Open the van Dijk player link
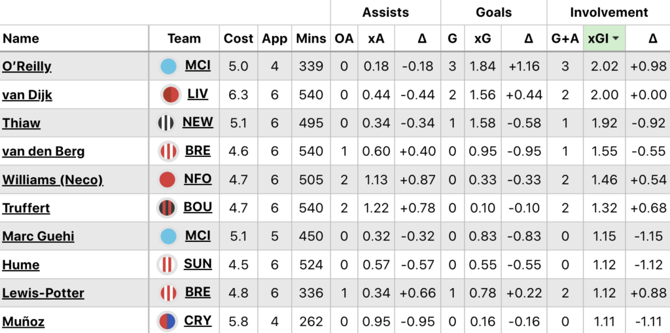 pos(27,95)
